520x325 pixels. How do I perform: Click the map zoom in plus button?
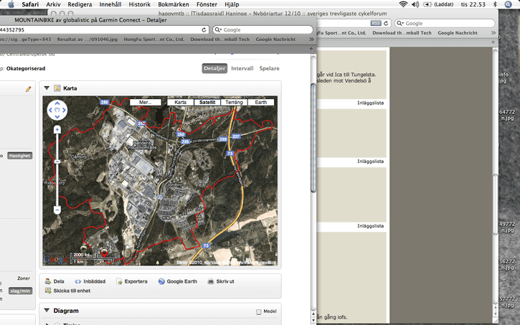[x=57, y=130]
